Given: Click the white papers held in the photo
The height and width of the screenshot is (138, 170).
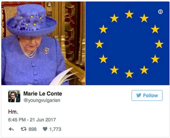Looking at the screenshot, I should click(x=63, y=77).
